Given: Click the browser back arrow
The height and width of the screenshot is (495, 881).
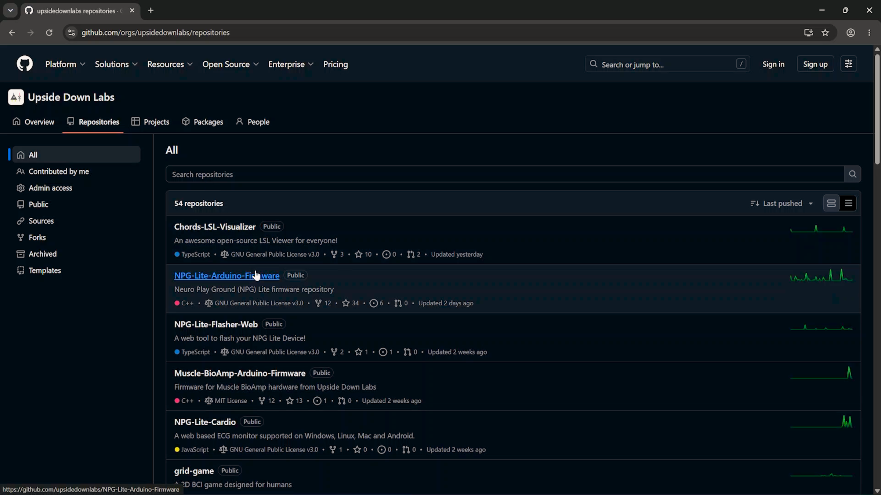Looking at the screenshot, I should click(x=12, y=33).
